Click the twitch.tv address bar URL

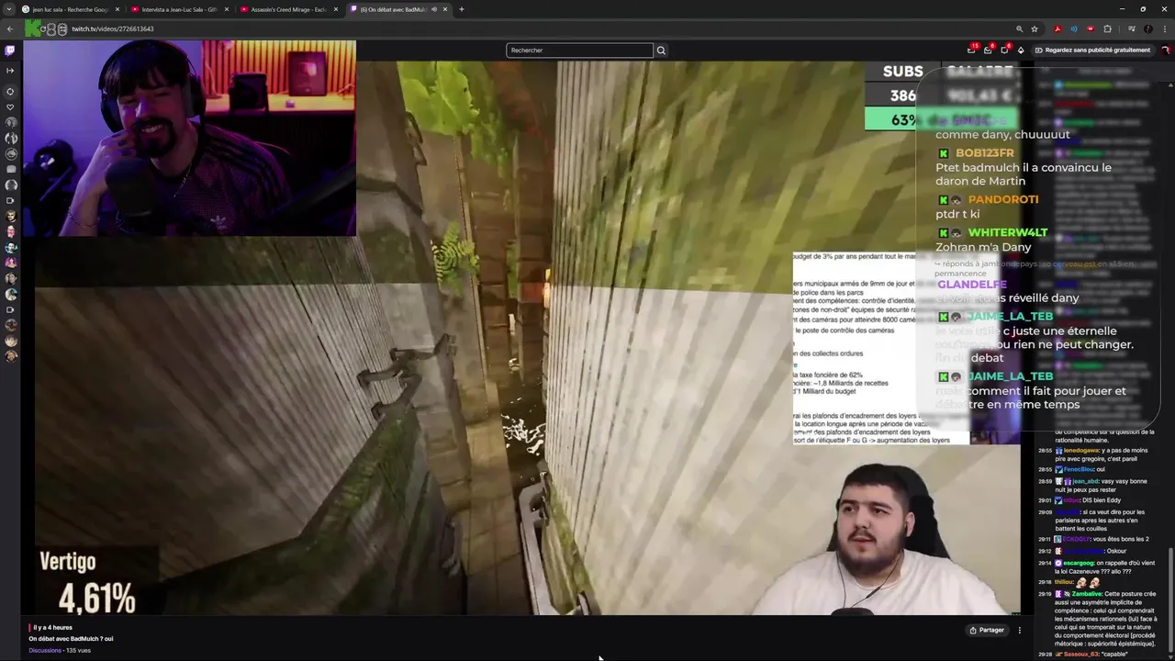click(x=113, y=28)
